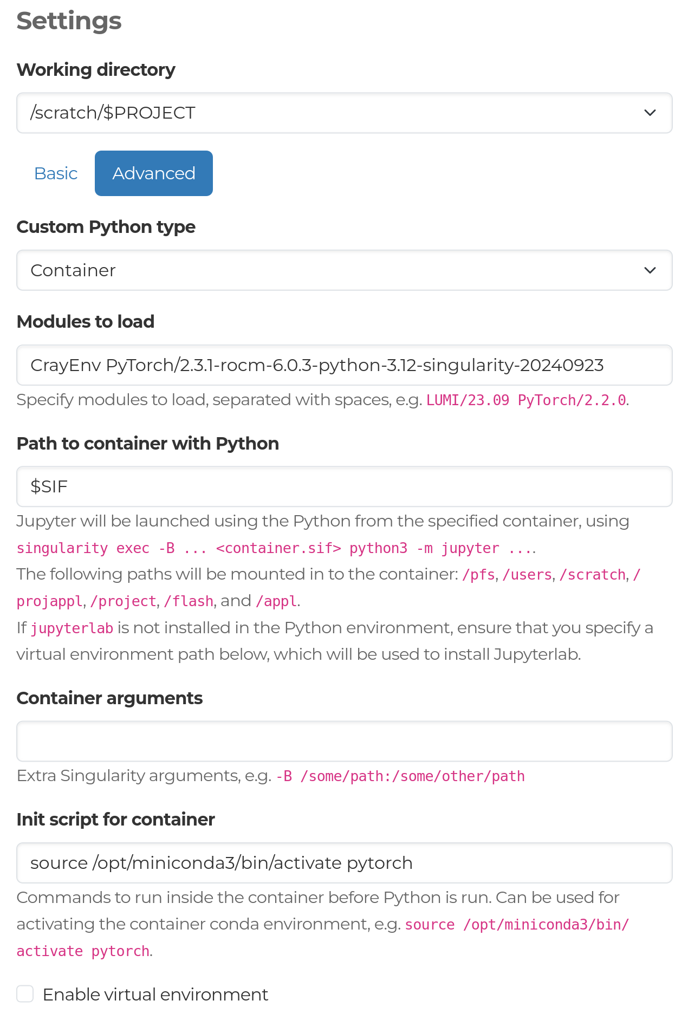Select the Advanced settings tab
This screenshot has height=1020, width=688.
tap(153, 173)
